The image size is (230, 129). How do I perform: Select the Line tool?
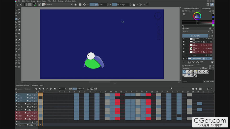19,19
